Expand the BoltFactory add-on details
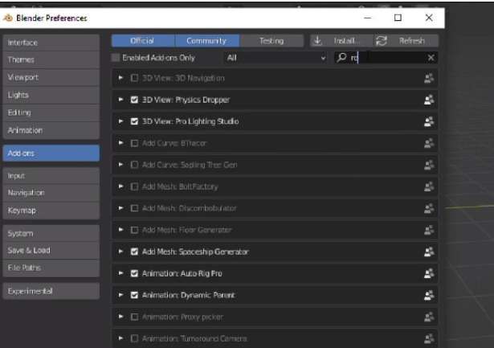 (x=120, y=186)
